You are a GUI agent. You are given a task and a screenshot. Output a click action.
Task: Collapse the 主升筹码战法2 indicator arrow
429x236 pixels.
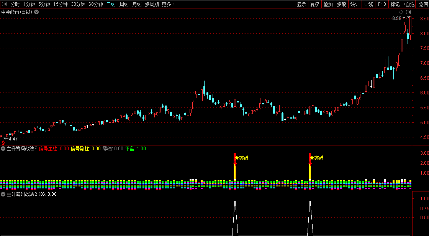coord(3,194)
